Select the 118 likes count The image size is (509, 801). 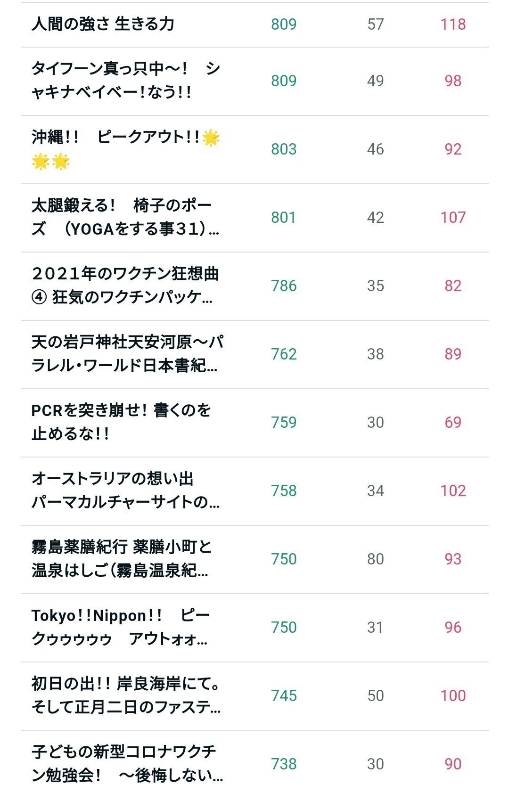(x=453, y=25)
